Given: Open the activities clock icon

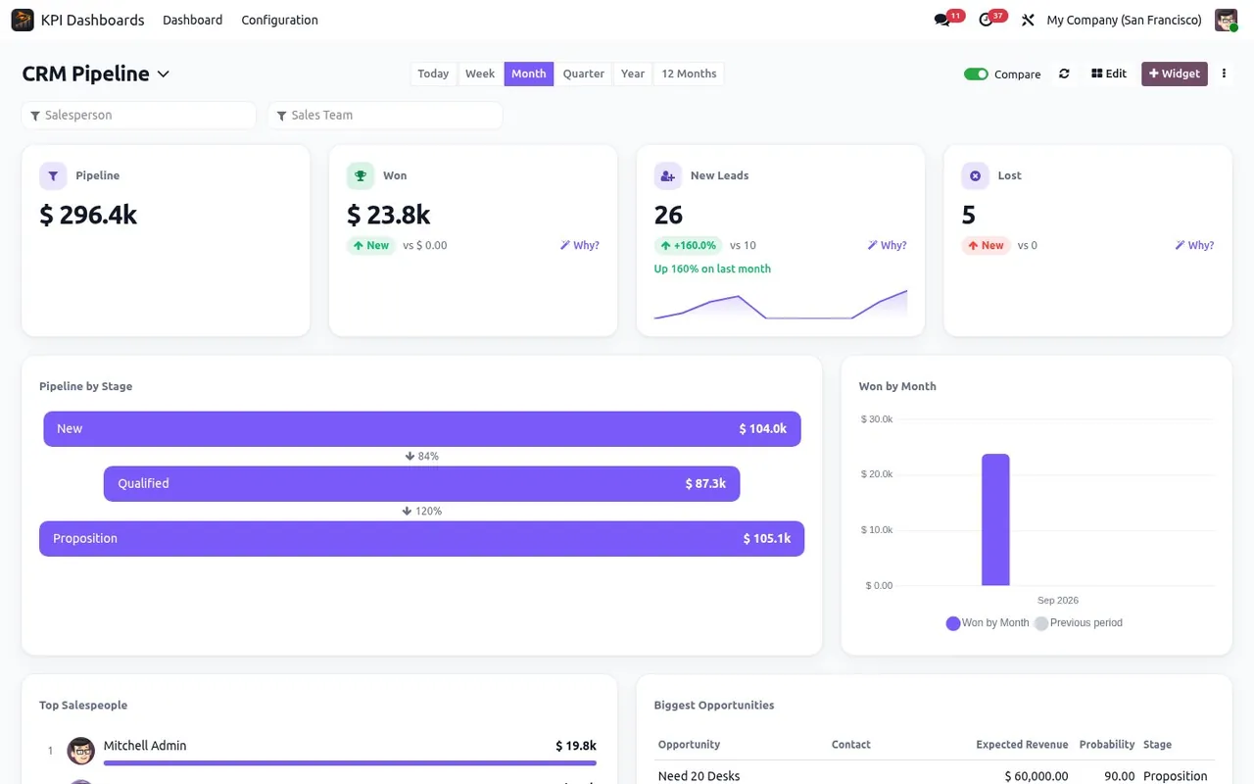Looking at the screenshot, I should 987,20.
